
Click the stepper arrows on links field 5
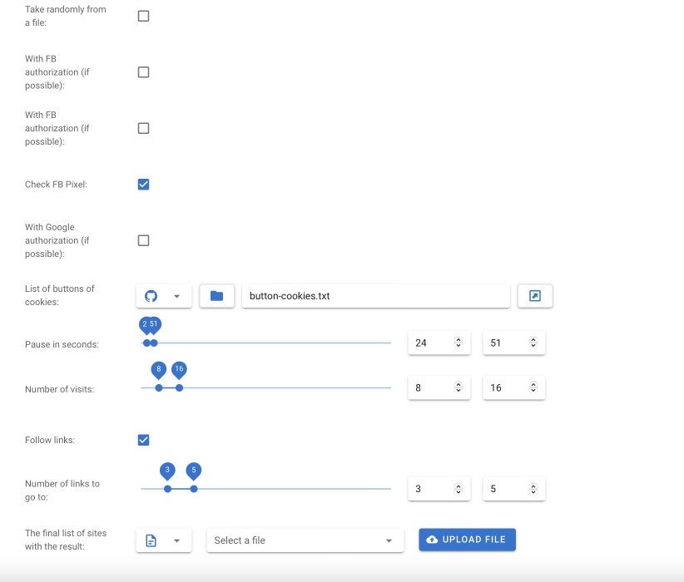[x=533, y=489]
